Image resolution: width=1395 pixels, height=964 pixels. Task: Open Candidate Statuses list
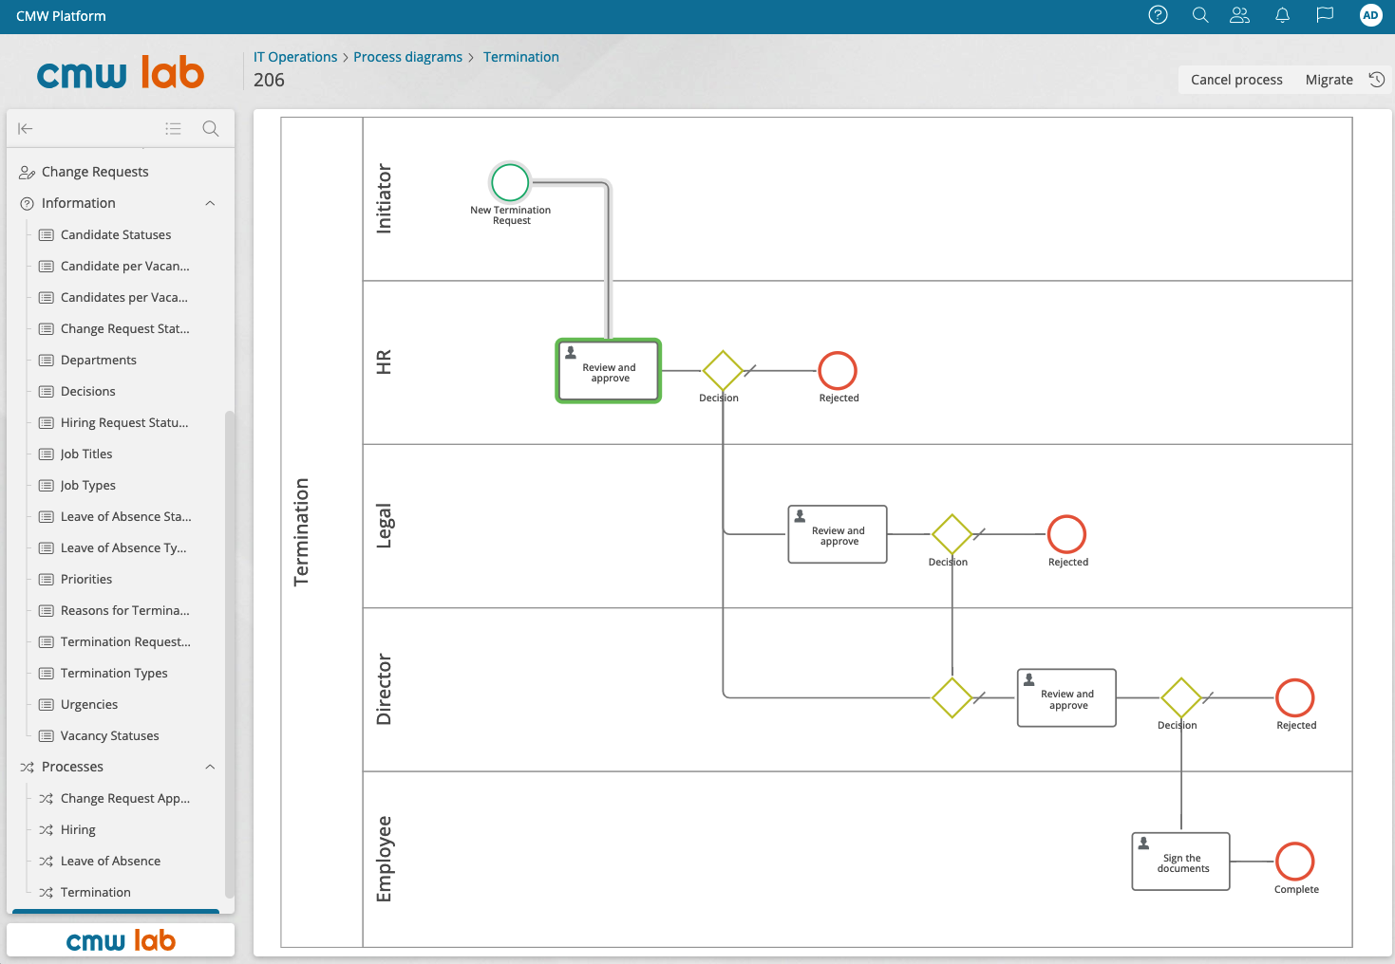116,234
